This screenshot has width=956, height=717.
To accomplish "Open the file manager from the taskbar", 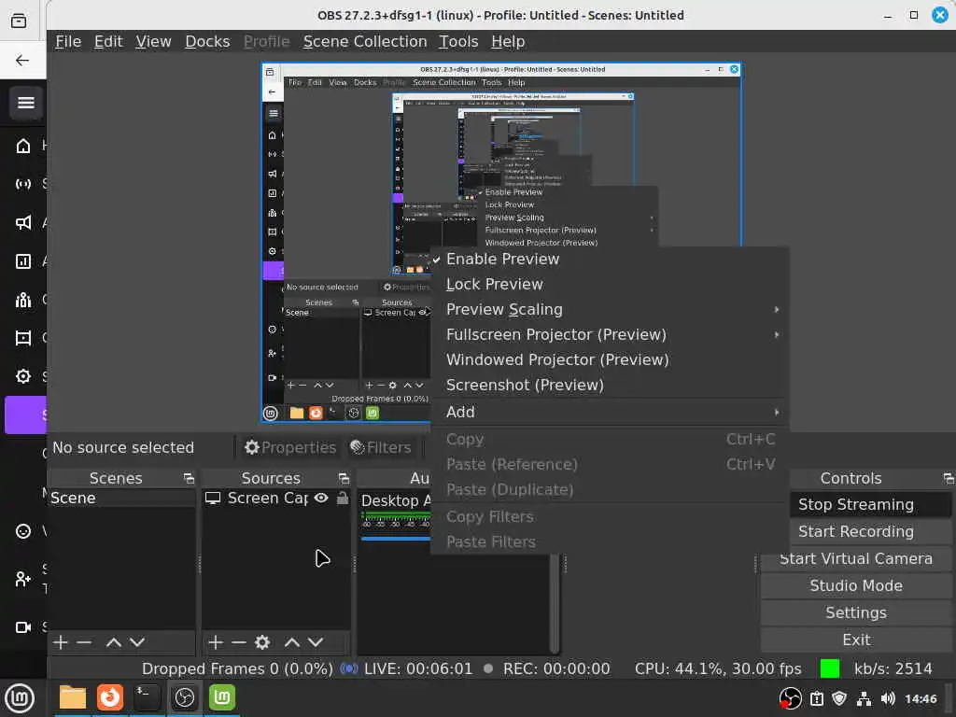I will pos(73,697).
